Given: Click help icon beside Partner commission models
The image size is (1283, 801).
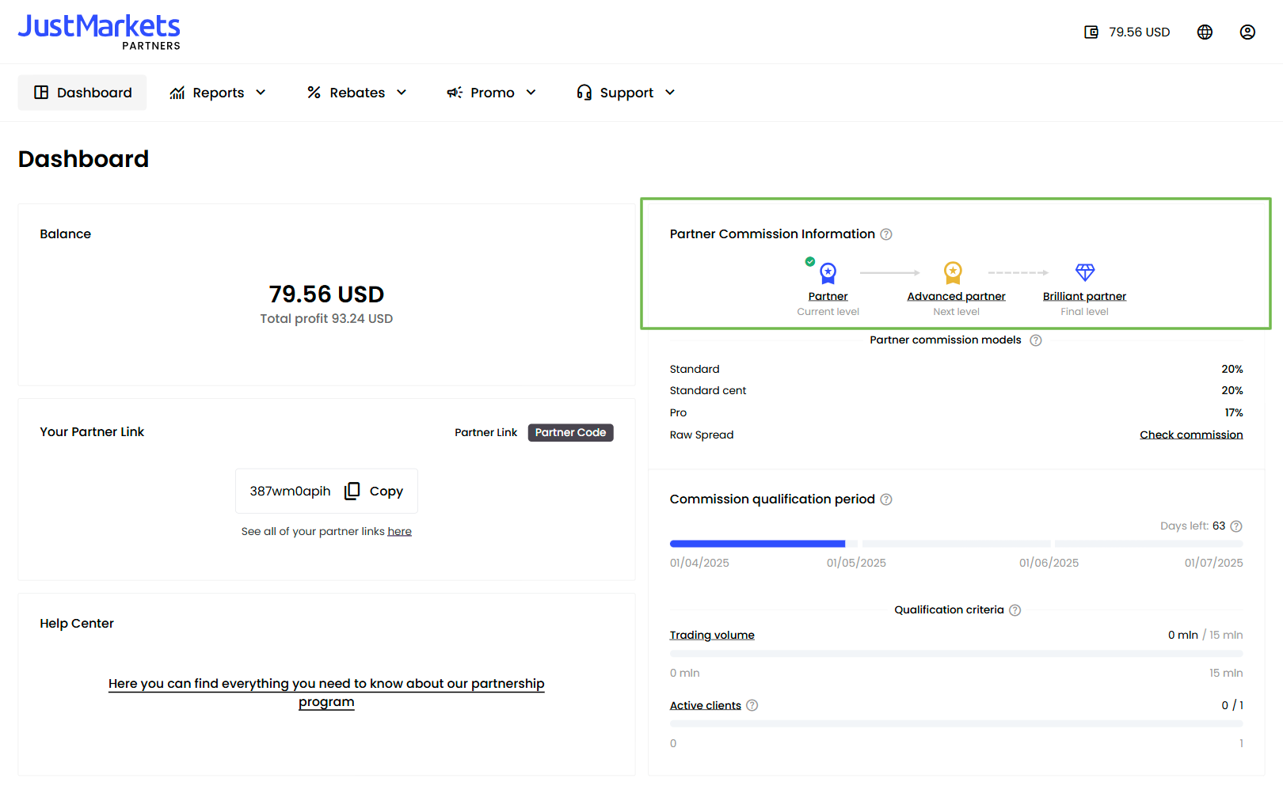Looking at the screenshot, I should coord(1035,340).
